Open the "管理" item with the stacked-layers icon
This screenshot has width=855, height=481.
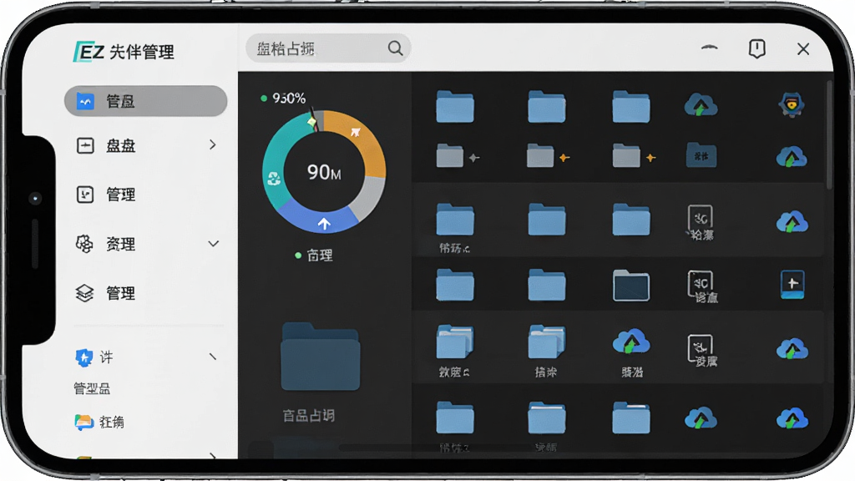(120, 293)
